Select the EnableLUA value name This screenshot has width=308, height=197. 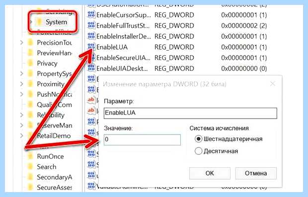112,47
